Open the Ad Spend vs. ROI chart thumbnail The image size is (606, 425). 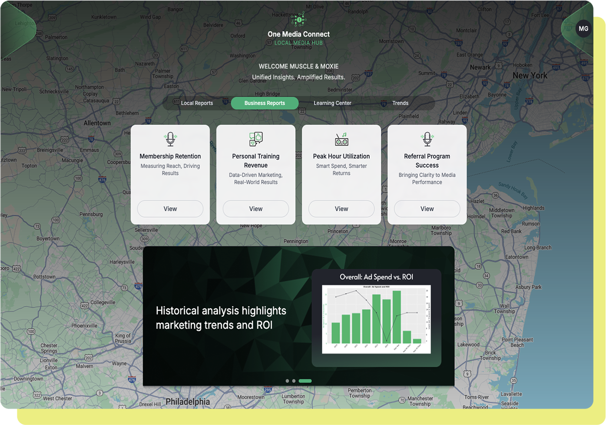click(x=376, y=319)
